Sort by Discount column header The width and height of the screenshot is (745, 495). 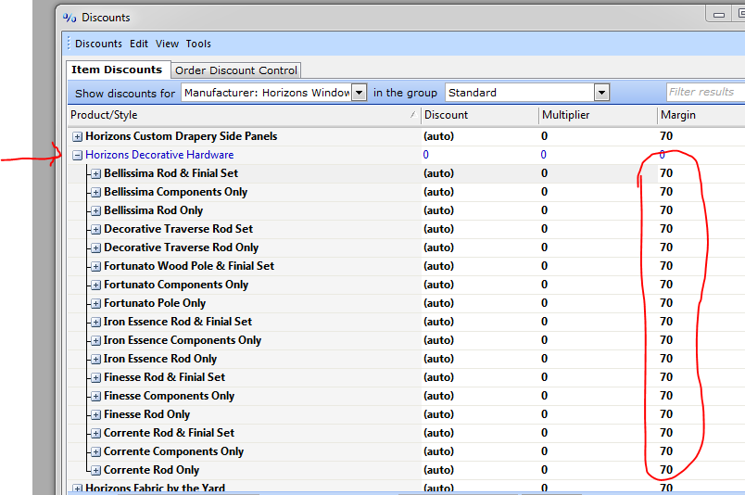pos(479,115)
